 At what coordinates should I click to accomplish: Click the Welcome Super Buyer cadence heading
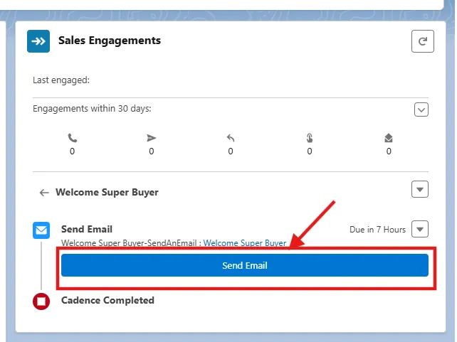tap(107, 192)
